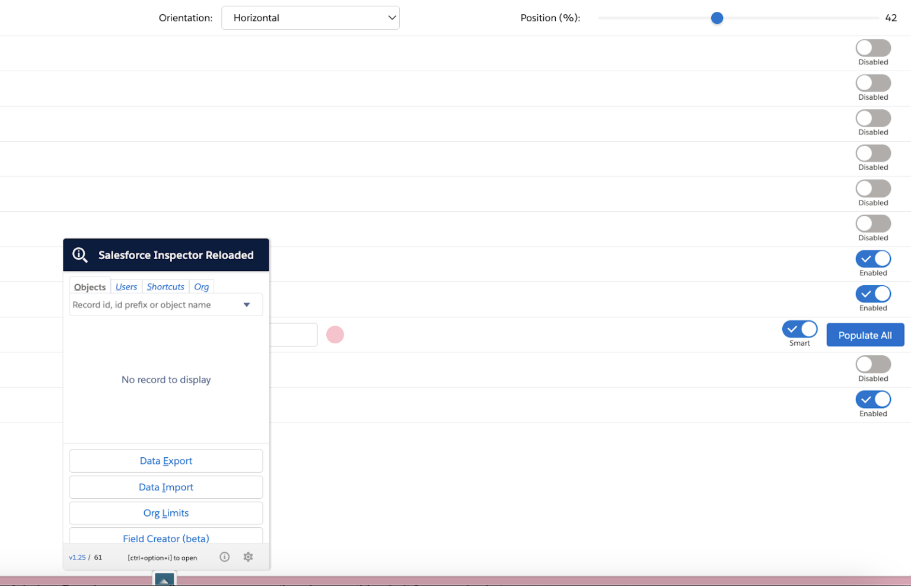This screenshot has height=586, width=911.
Task: Open the Orientation dropdown showing Horizontal
Action: (x=310, y=18)
